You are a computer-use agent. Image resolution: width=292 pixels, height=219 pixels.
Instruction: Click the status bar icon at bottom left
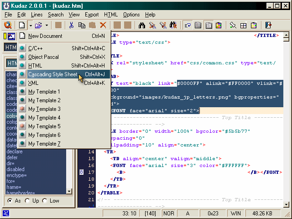coord(6,213)
